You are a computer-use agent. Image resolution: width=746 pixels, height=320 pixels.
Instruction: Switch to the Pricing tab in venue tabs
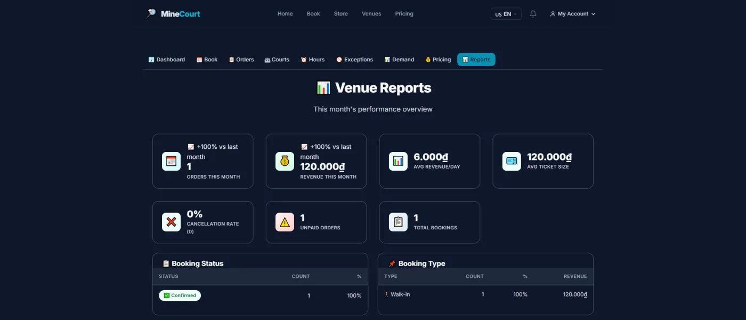pyautogui.click(x=438, y=60)
